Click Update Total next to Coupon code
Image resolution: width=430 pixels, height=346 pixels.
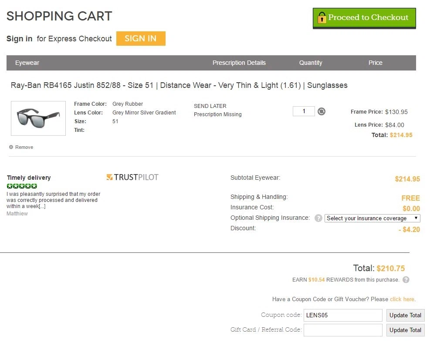tap(405, 316)
